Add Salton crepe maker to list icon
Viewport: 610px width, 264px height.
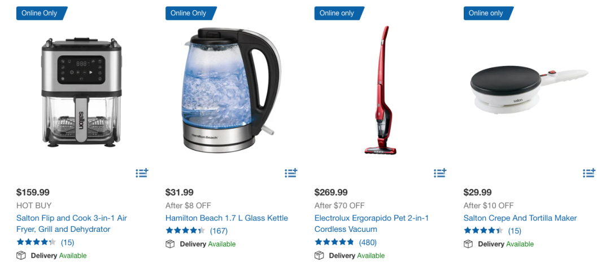pyautogui.click(x=589, y=173)
